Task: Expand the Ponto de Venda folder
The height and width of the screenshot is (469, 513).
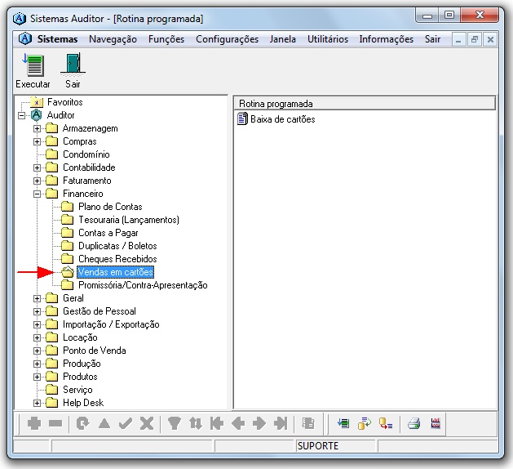Action: tap(37, 351)
